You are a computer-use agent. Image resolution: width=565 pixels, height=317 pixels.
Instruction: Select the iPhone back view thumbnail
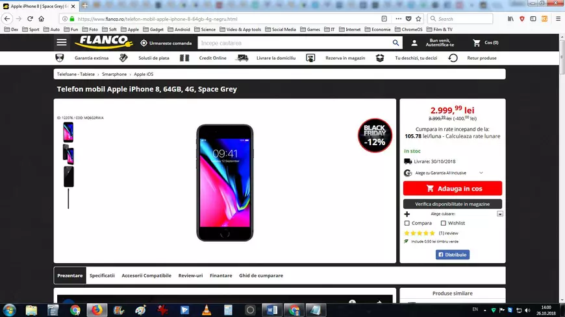68,177
